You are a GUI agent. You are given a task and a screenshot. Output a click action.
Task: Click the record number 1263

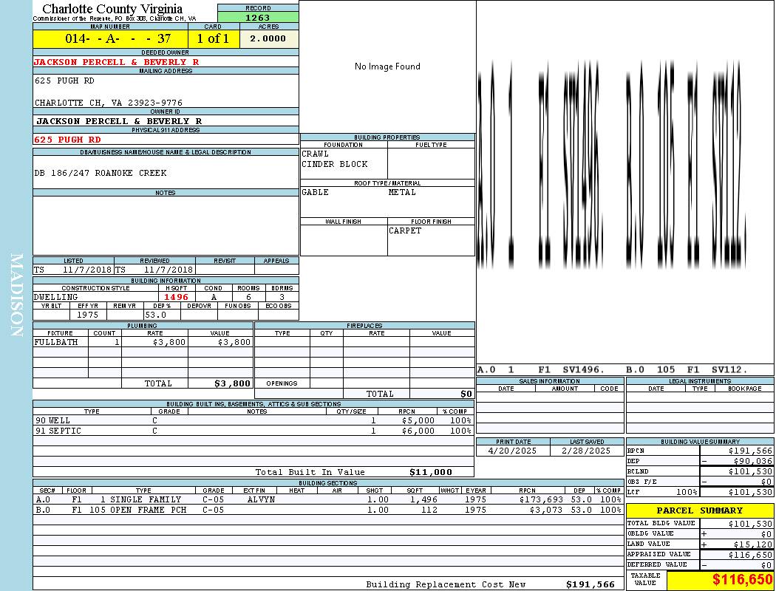click(x=258, y=18)
